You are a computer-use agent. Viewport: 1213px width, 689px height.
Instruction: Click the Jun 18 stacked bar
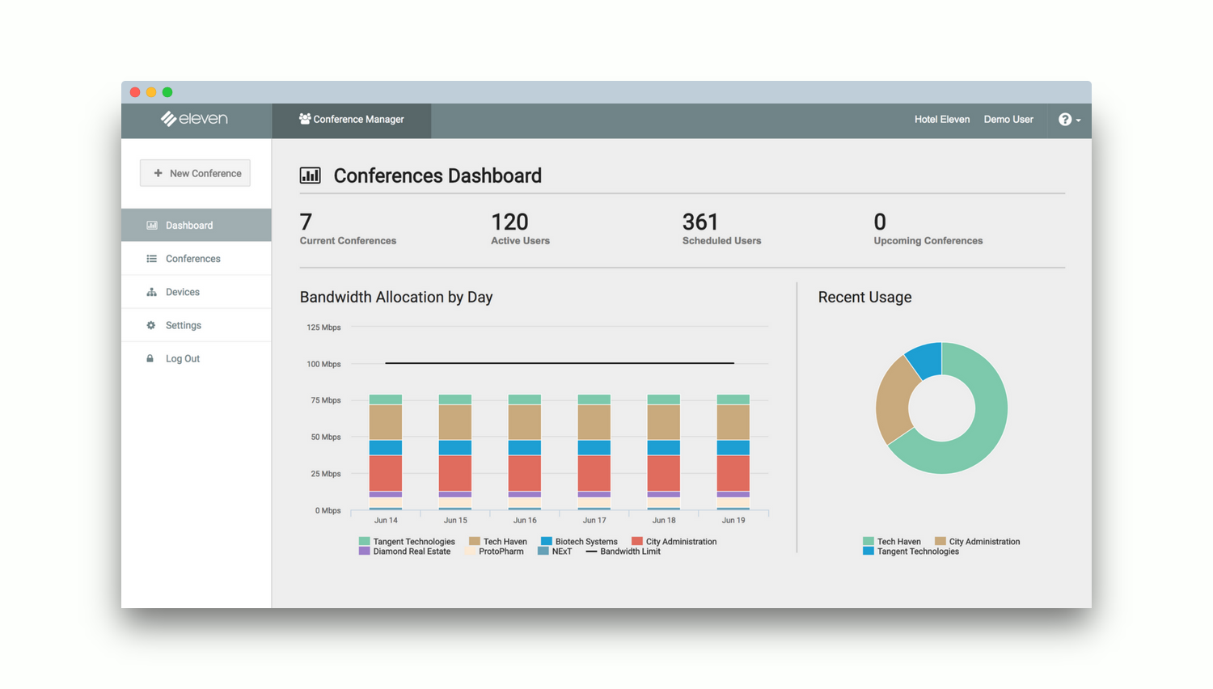point(664,452)
